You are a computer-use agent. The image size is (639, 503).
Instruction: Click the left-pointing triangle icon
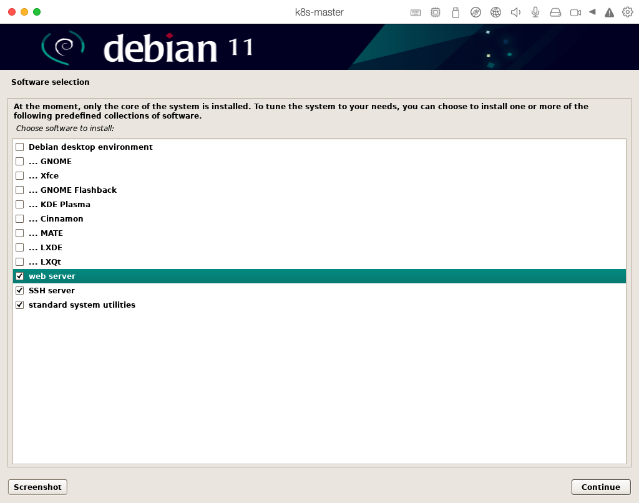pyautogui.click(x=593, y=12)
